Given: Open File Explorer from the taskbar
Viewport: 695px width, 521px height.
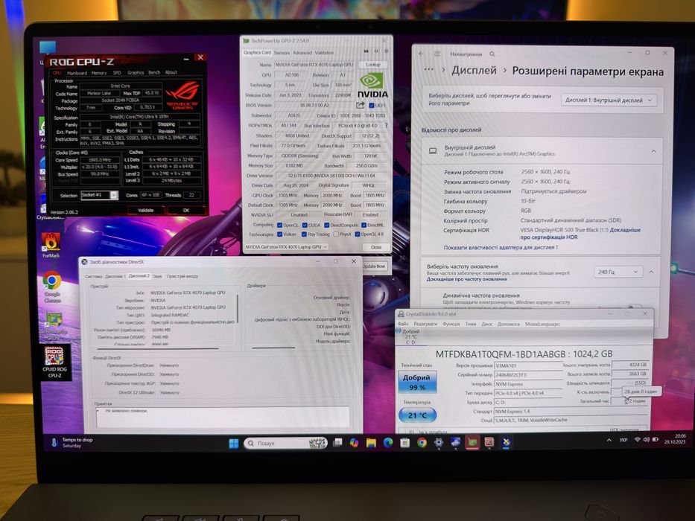Looking at the screenshot, I should click(x=371, y=443).
